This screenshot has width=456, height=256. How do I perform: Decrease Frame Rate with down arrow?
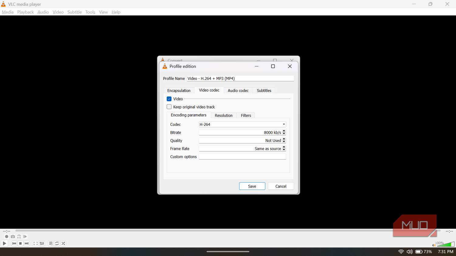pyautogui.click(x=284, y=150)
